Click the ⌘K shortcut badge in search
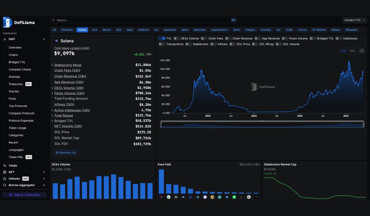Screen dimensions: 370x216 233,20
